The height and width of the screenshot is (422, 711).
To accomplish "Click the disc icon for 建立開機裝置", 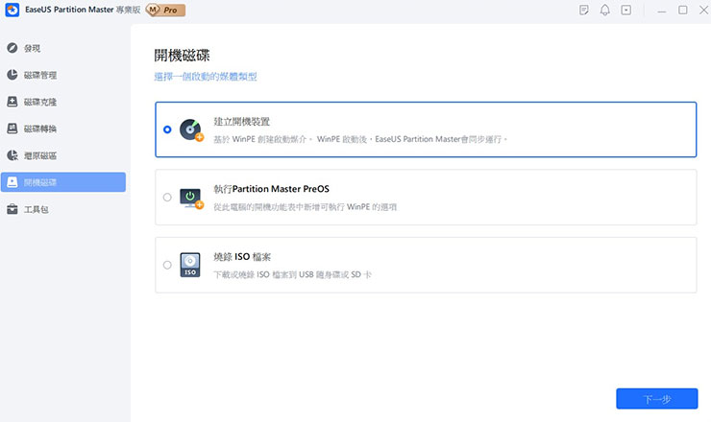I will (191, 129).
